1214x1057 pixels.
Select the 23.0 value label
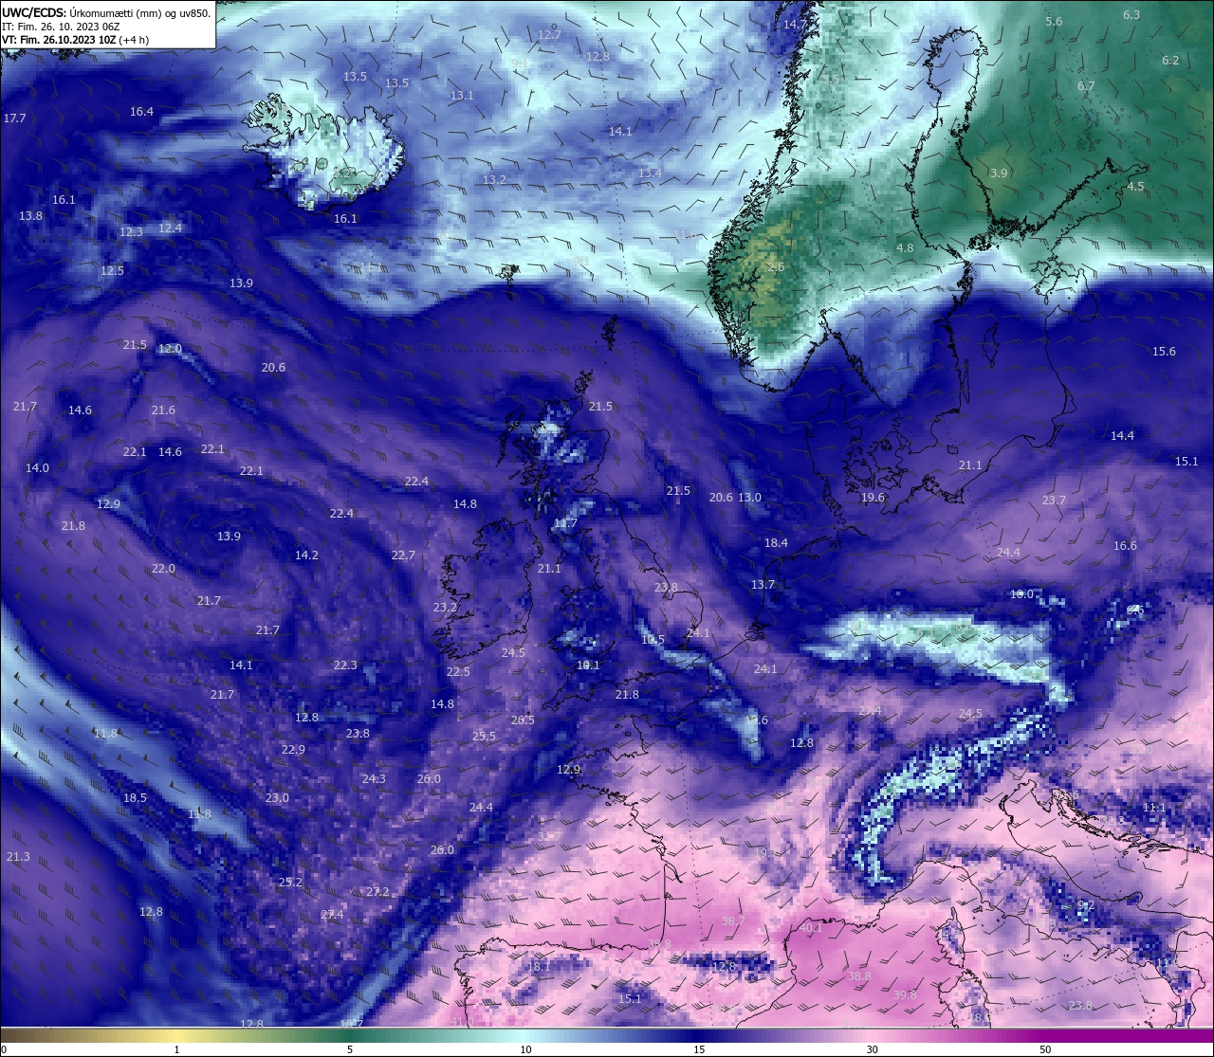(277, 798)
